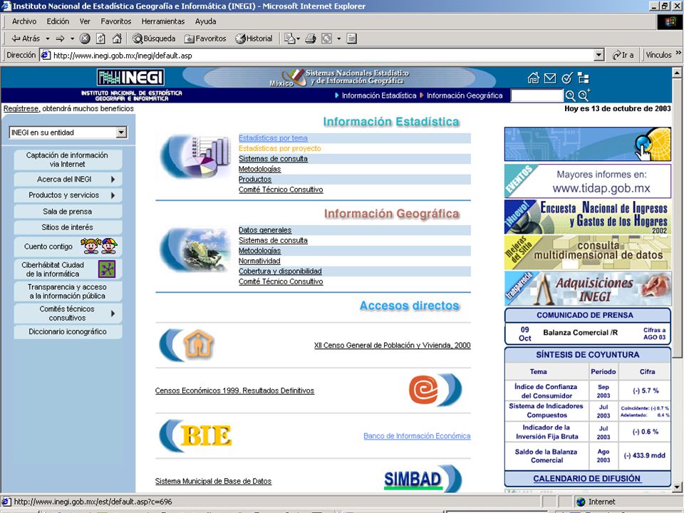This screenshot has height=513, width=684.
Task: Open the CALENDARIO DE DIFUSIÓN link
Action: pyautogui.click(x=586, y=479)
